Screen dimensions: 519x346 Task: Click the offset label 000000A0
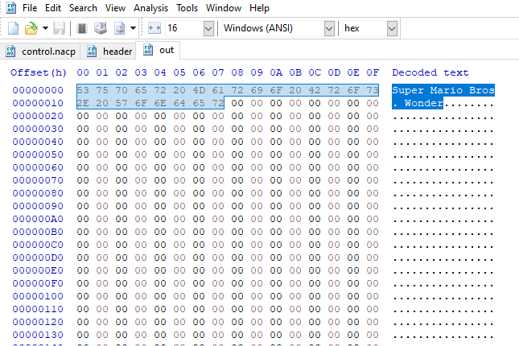38,219
